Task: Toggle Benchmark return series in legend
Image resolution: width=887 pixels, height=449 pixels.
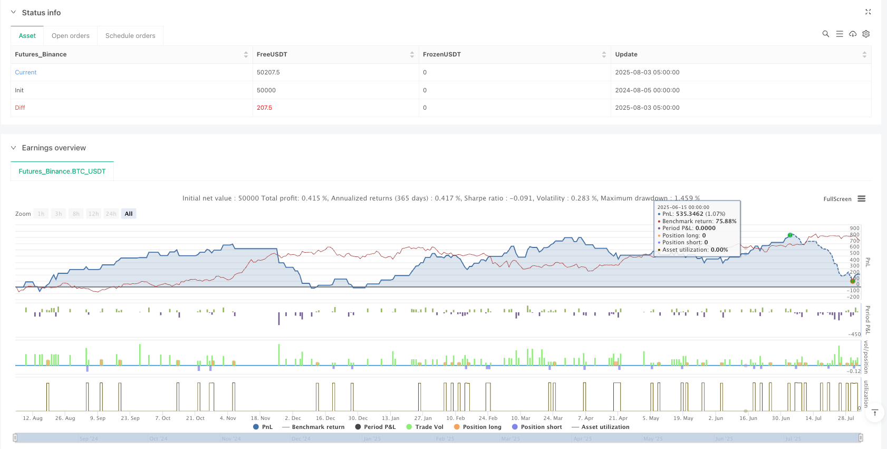Action: tap(313, 427)
